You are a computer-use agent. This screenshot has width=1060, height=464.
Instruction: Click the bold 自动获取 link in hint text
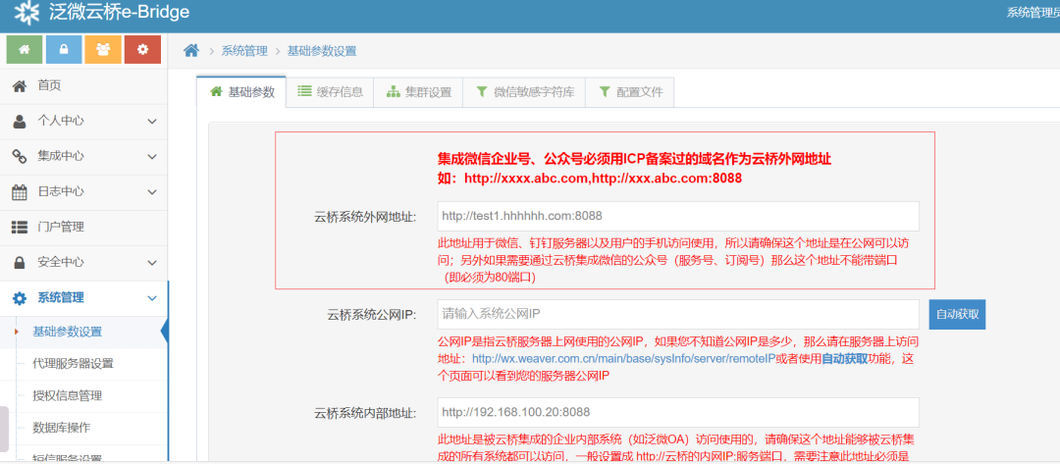844,359
